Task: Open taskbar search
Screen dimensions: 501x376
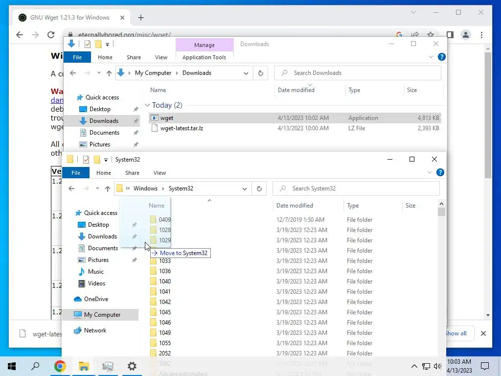Action: click(x=35, y=366)
